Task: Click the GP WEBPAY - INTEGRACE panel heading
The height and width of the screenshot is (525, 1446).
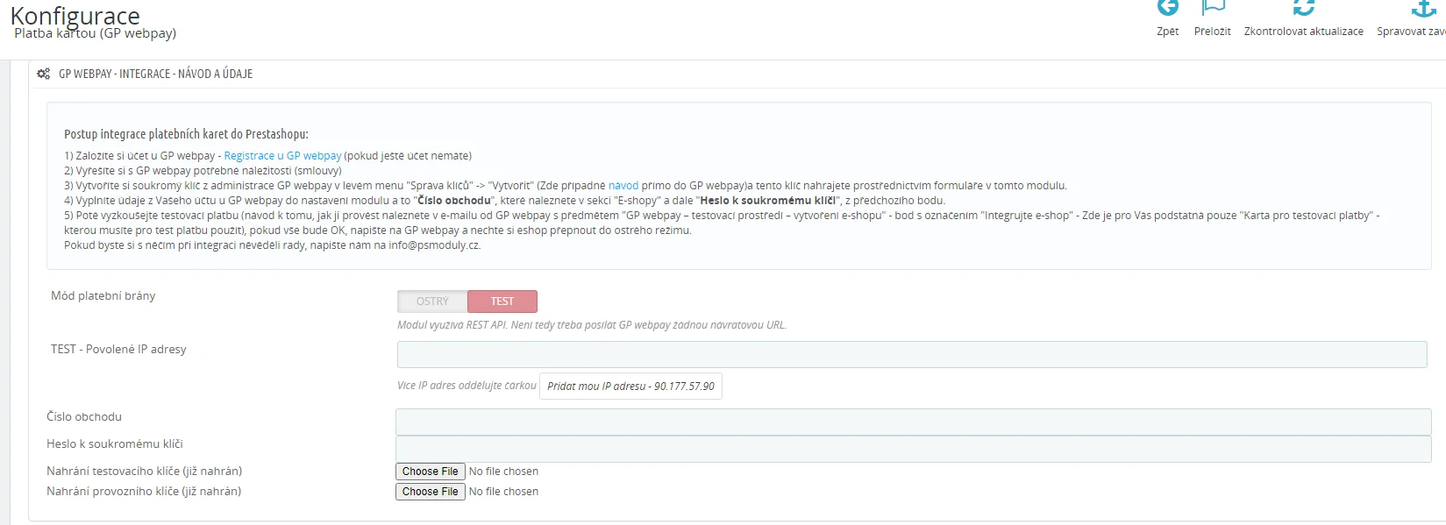Action: [155, 74]
